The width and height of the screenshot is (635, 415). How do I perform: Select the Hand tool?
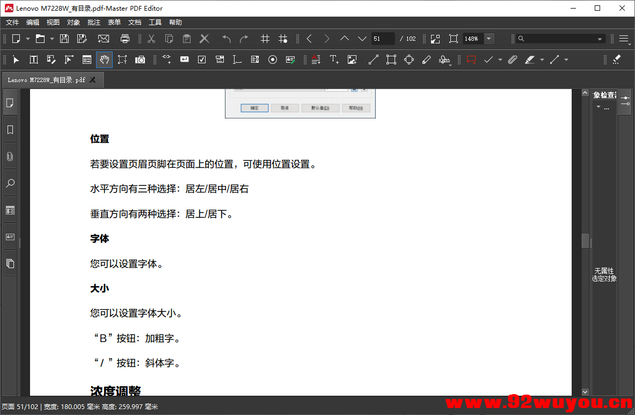pyautogui.click(x=104, y=60)
